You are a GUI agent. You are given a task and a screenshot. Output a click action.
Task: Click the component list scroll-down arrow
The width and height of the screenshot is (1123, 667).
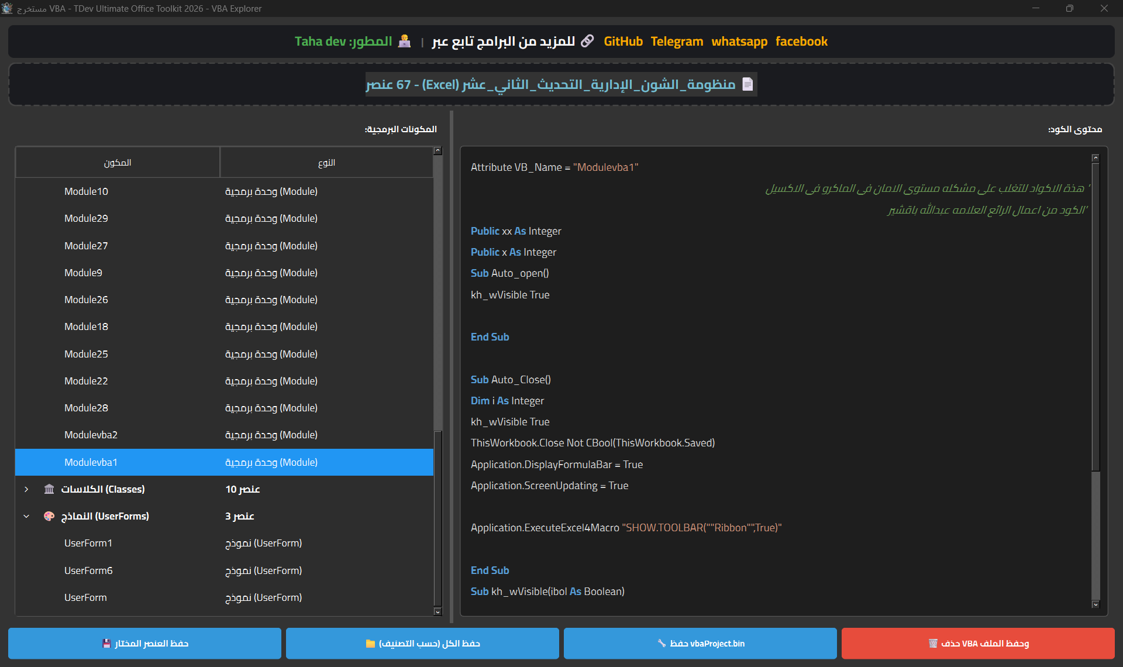pos(438,611)
